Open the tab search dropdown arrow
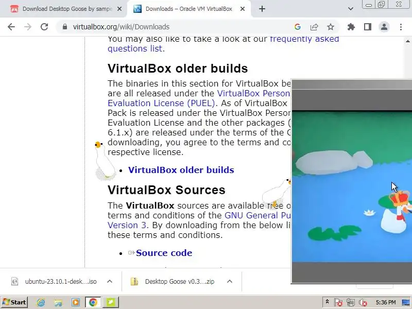This screenshot has width=412, height=309. tap(351, 9)
